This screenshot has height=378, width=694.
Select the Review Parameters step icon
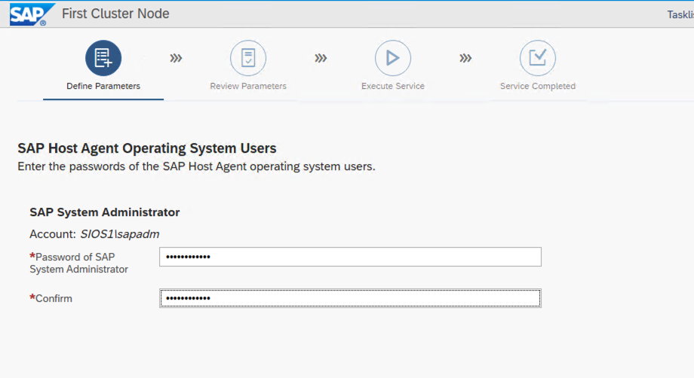(248, 58)
